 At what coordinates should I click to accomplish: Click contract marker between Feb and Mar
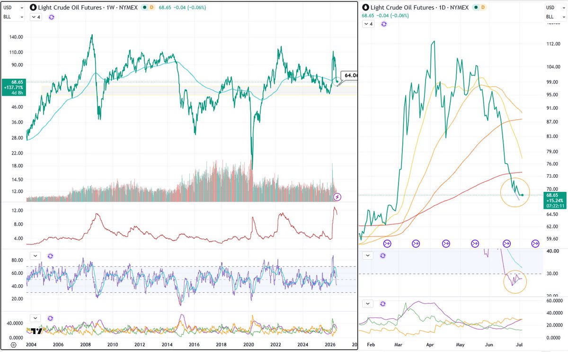[x=387, y=244]
